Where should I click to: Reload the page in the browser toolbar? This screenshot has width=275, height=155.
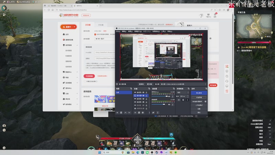tap(48, 10)
